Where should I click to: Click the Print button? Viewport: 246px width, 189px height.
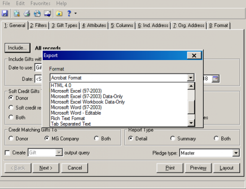pos(170,168)
